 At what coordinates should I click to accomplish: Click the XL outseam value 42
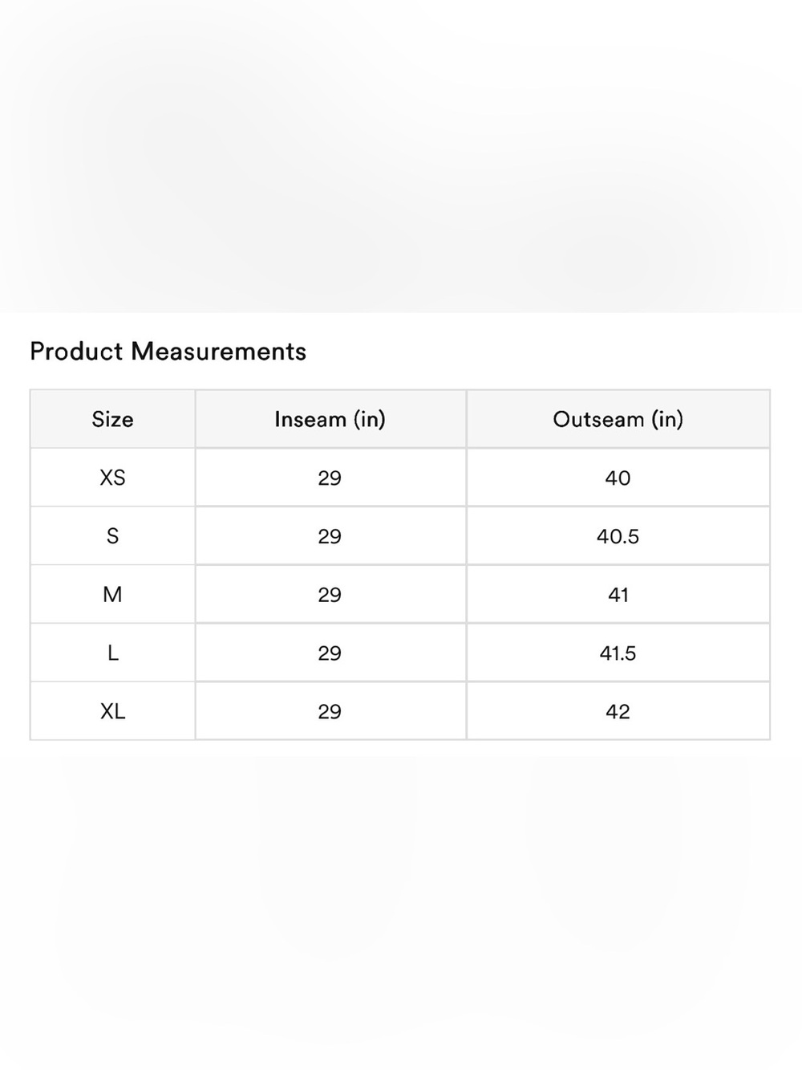618,711
